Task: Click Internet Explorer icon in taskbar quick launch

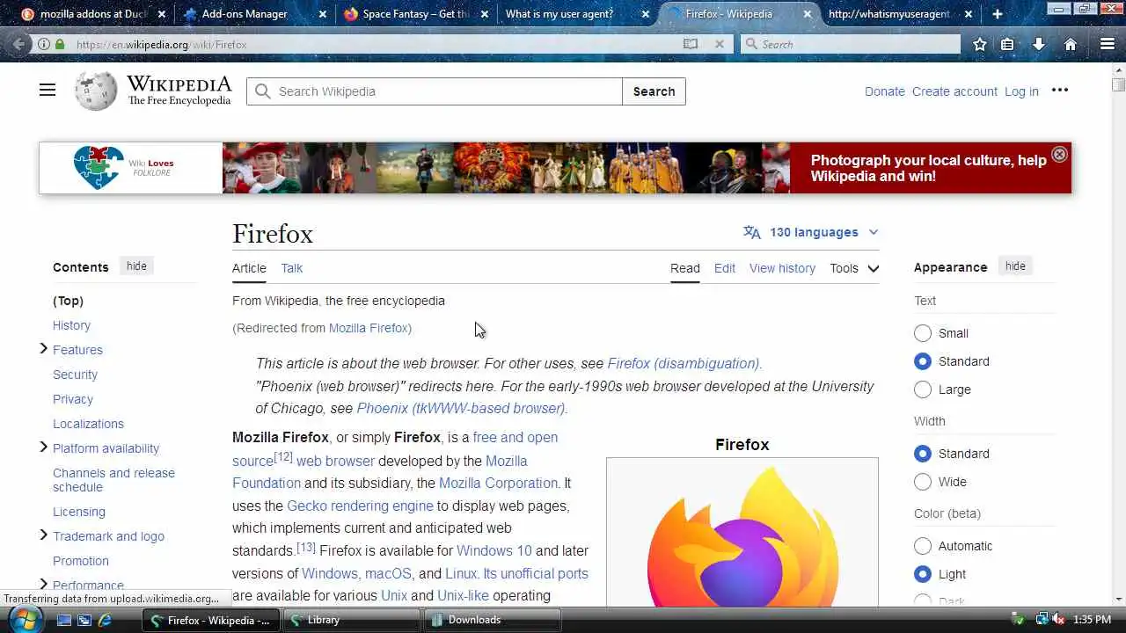Action: coord(105,620)
